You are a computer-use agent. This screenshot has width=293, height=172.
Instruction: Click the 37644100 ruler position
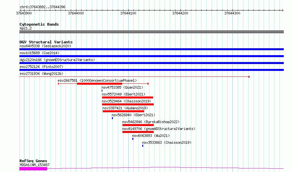(128, 13)
